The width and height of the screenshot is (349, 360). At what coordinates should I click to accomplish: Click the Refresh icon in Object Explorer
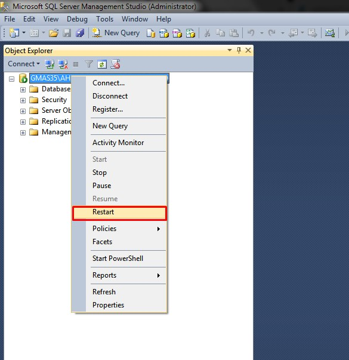pyautogui.click(x=102, y=64)
